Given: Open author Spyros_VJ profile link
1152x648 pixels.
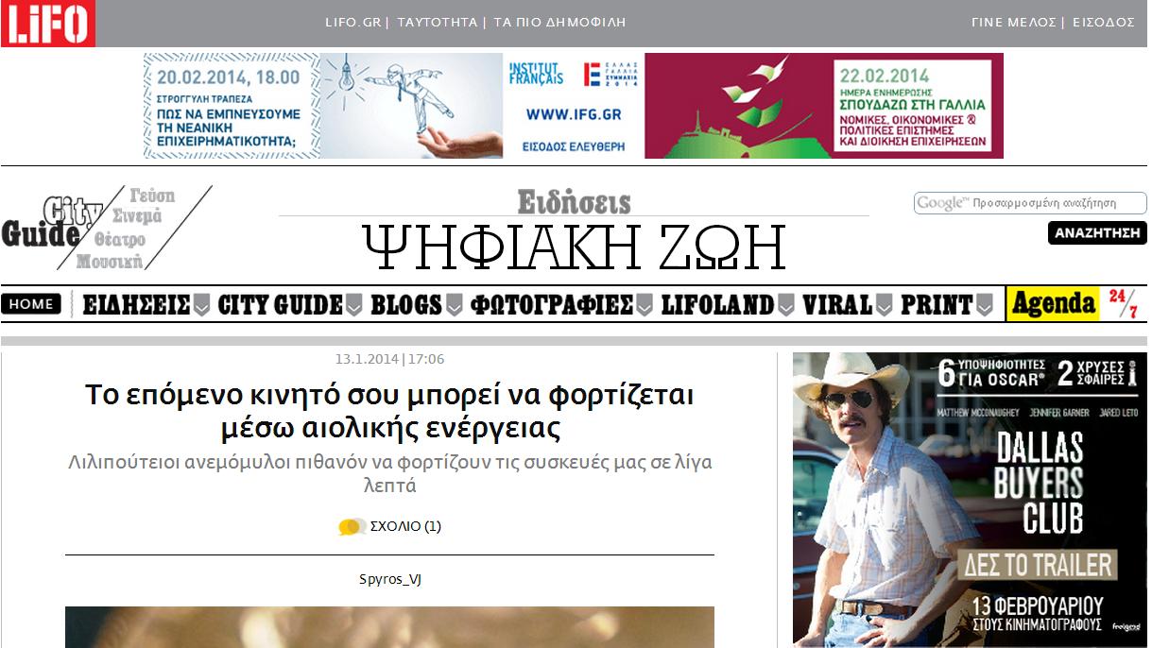Looking at the screenshot, I should tap(389, 579).
